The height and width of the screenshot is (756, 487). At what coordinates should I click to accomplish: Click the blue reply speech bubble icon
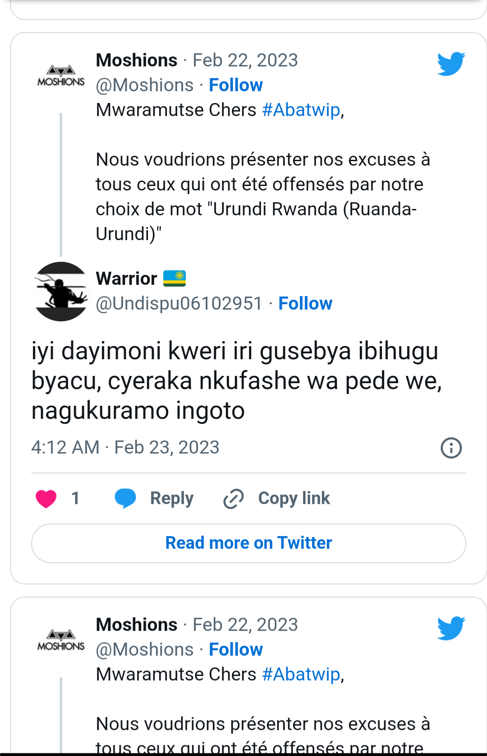125,498
